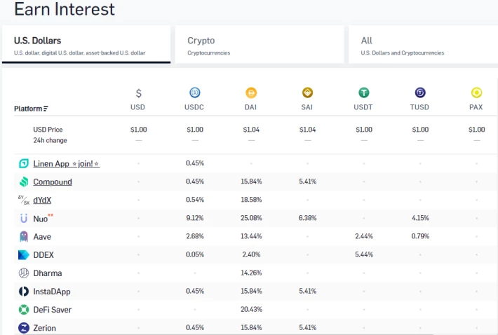The image size is (498, 335).
Task: Click the DDEX logo icon
Action: 24,254
